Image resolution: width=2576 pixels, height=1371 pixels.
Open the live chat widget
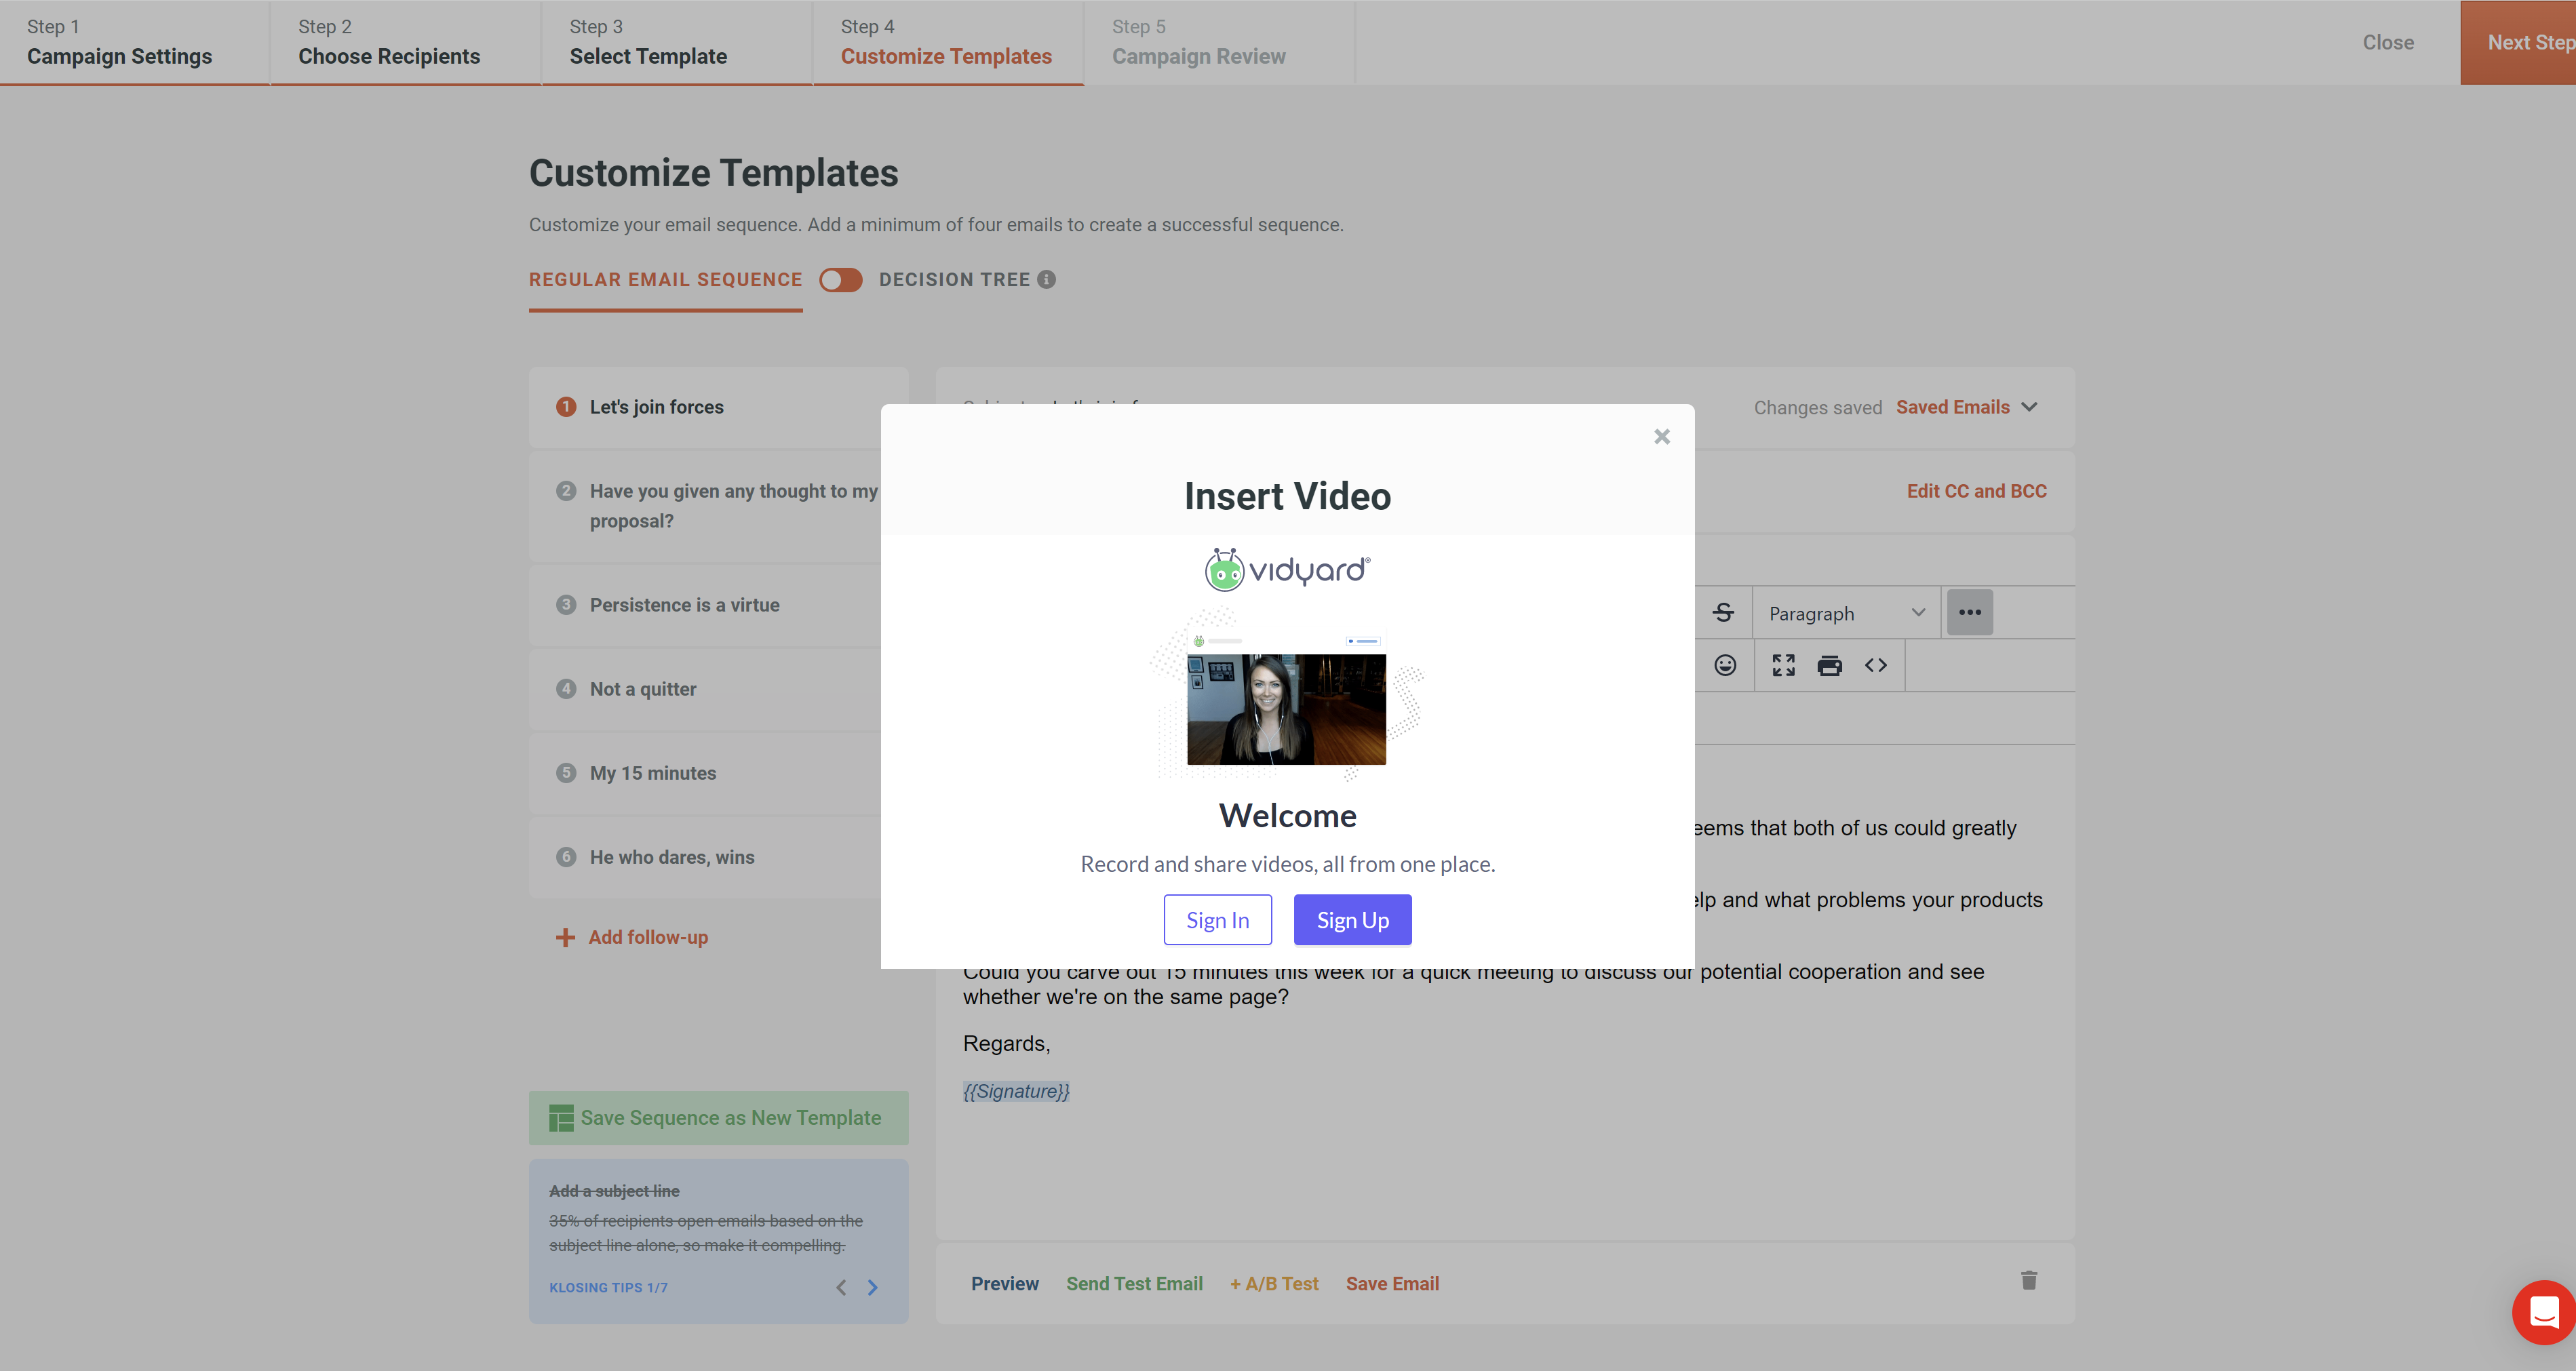[2544, 1312]
